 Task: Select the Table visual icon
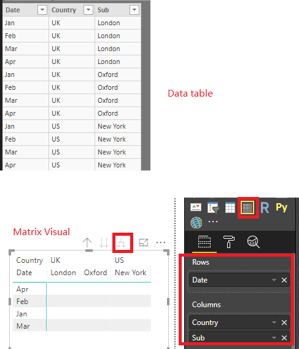(230, 208)
